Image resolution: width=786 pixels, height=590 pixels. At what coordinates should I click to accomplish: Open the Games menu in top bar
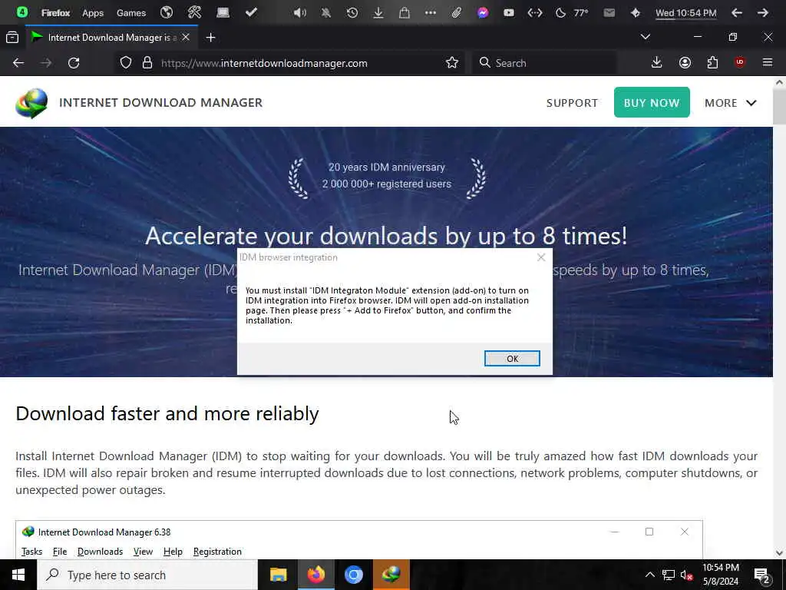[x=130, y=13]
